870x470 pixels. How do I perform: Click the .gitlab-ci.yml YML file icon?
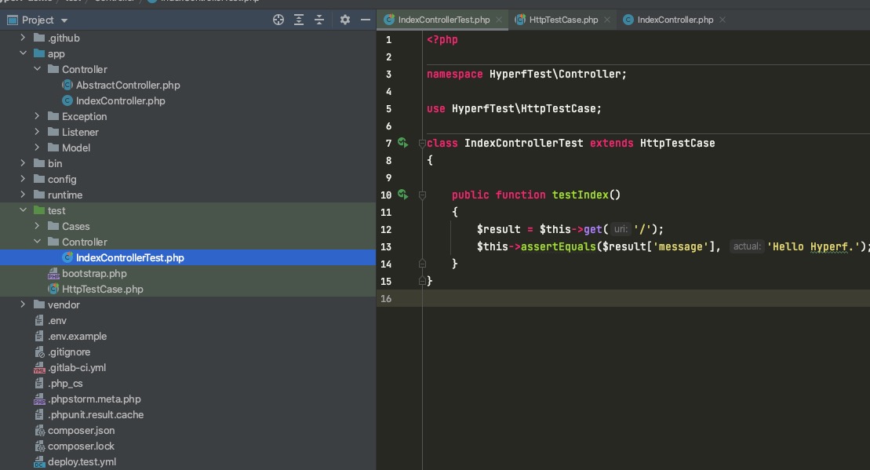(x=39, y=368)
